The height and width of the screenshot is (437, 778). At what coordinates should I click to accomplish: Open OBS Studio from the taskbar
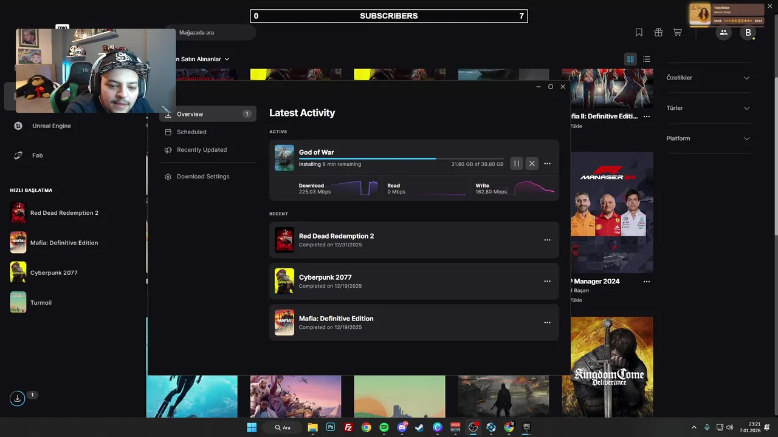(473, 427)
